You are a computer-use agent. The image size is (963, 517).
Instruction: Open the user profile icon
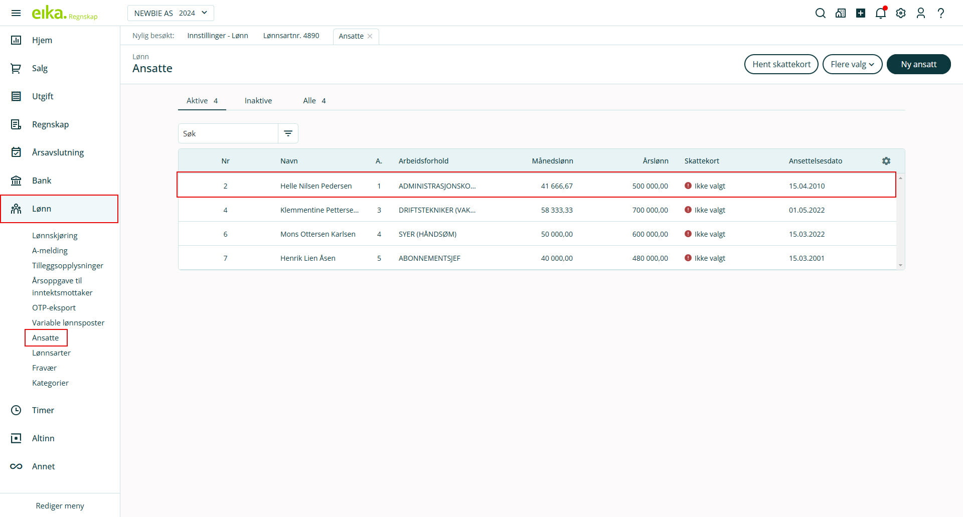(921, 13)
